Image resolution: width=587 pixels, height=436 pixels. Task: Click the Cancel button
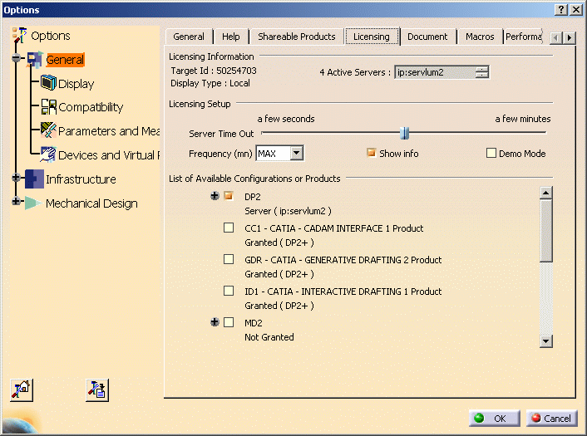[552, 418]
